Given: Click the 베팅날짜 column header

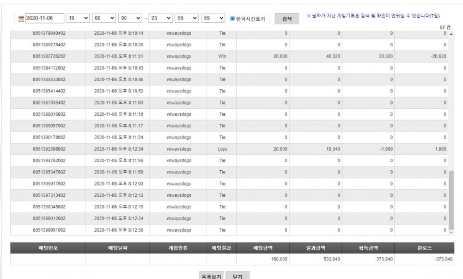Looking at the screenshot, I should pyautogui.click(x=118, y=248).
